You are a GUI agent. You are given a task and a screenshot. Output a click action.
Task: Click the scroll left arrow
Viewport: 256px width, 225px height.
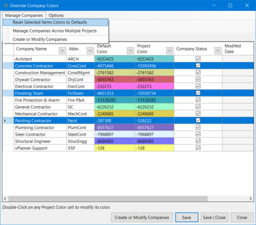pos(5,199)
